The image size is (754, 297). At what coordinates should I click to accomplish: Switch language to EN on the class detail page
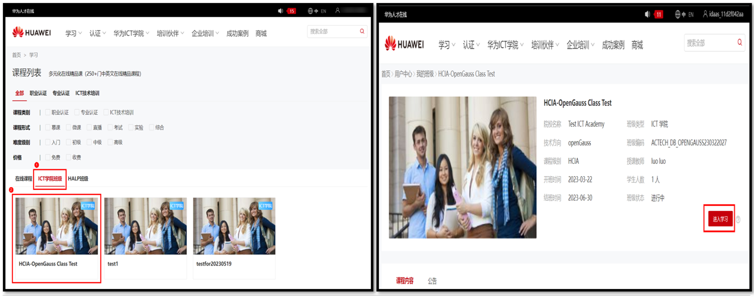click(x=691, y=15)
